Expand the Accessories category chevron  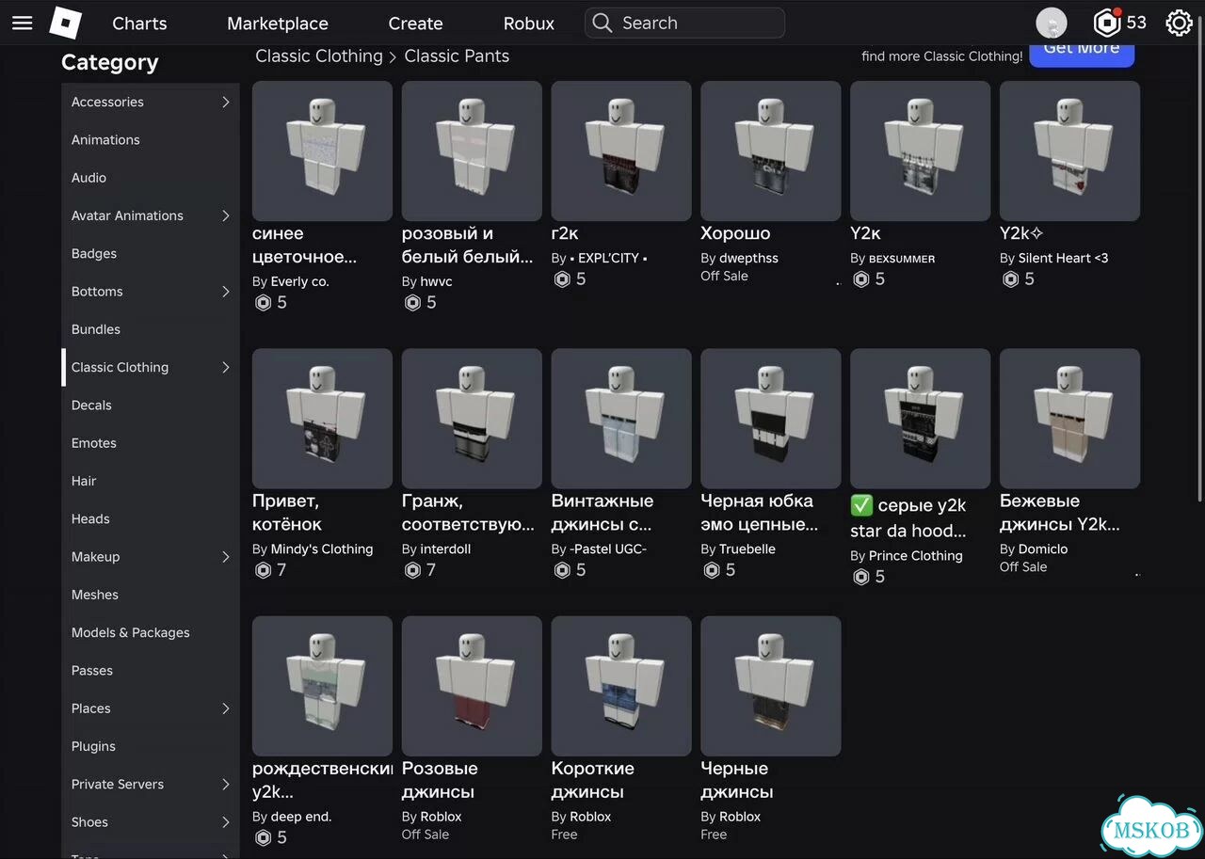(226, 102)
